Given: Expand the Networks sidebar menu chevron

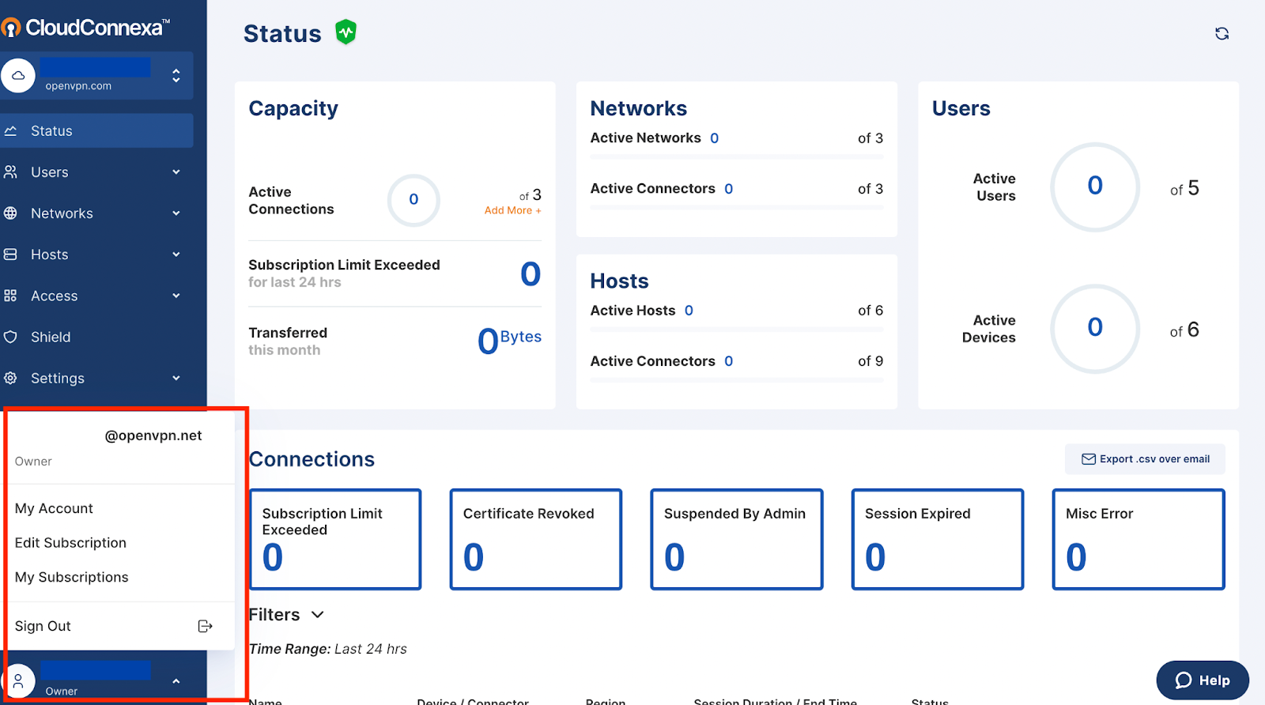Looking at the screenshot, I should (x=176, y=213).
